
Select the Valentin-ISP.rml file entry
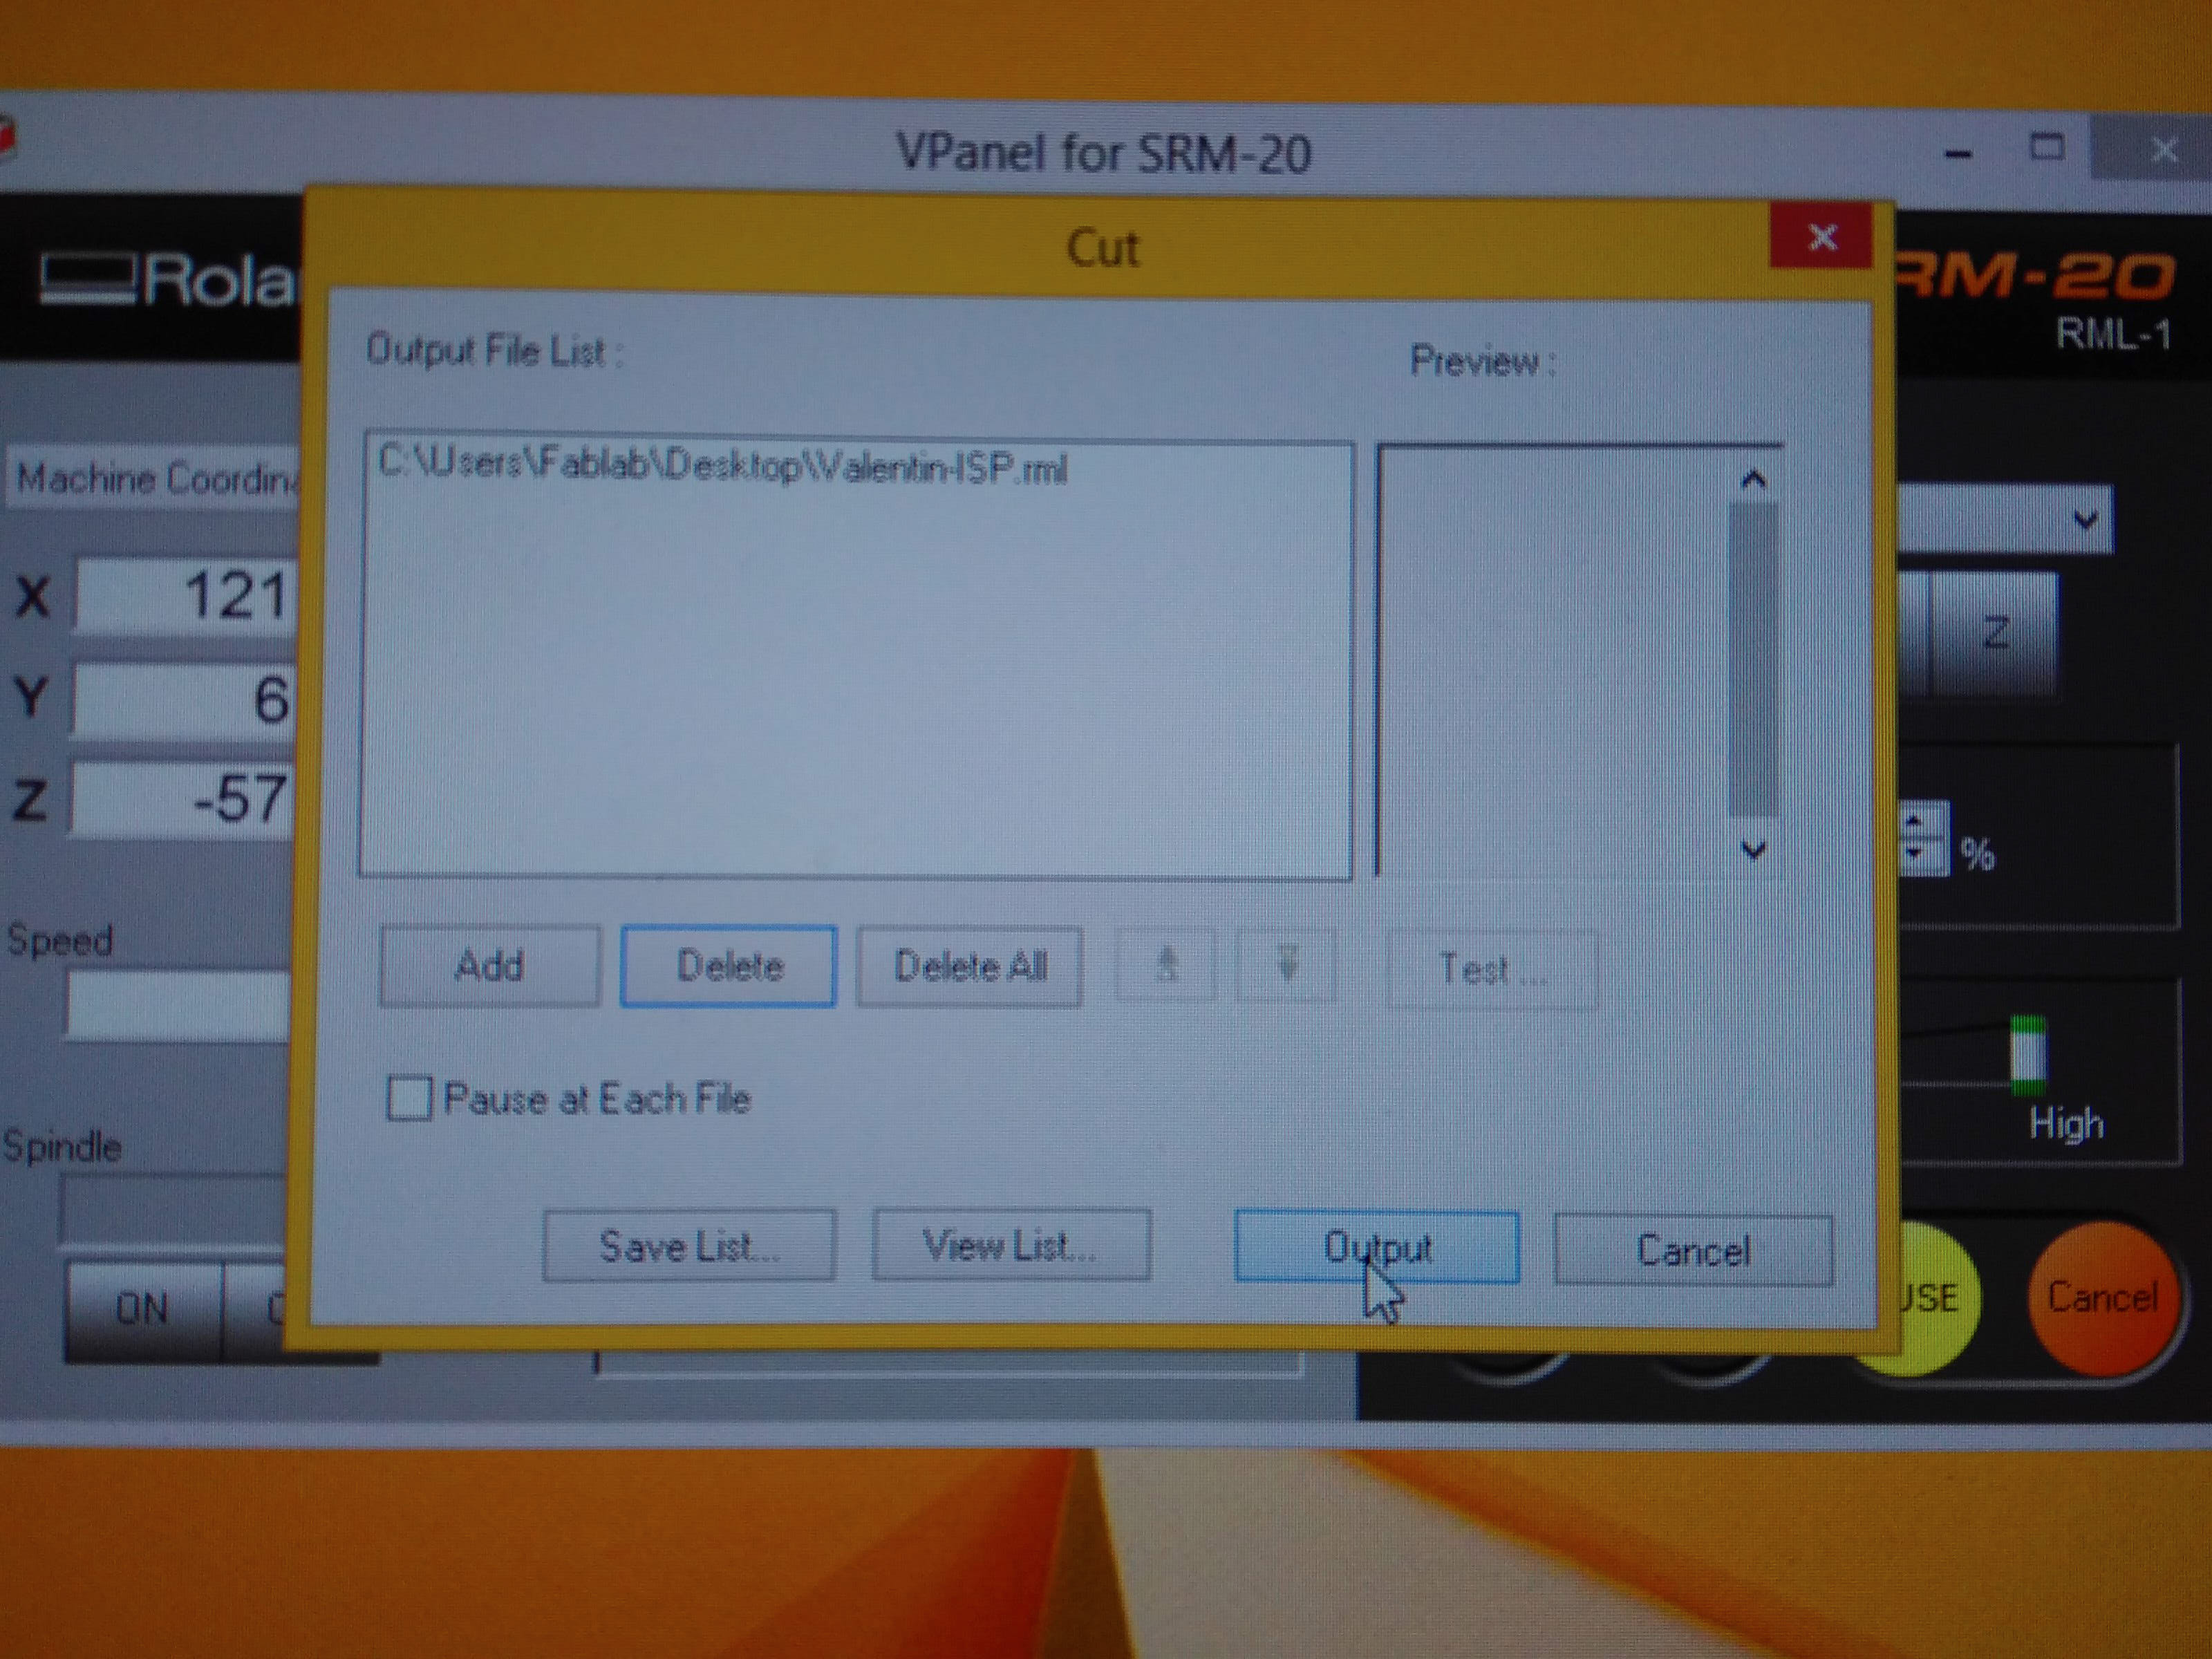click(x=724, y=467)
